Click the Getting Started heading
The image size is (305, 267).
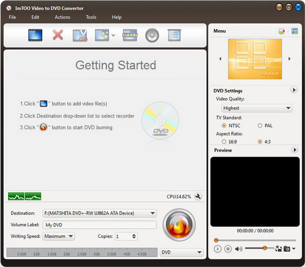tap(116, 65)
